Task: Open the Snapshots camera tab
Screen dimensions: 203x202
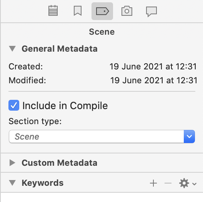Action: 127,11
